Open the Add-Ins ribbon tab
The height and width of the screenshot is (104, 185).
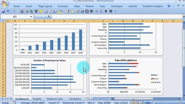[x=133, y=6]
